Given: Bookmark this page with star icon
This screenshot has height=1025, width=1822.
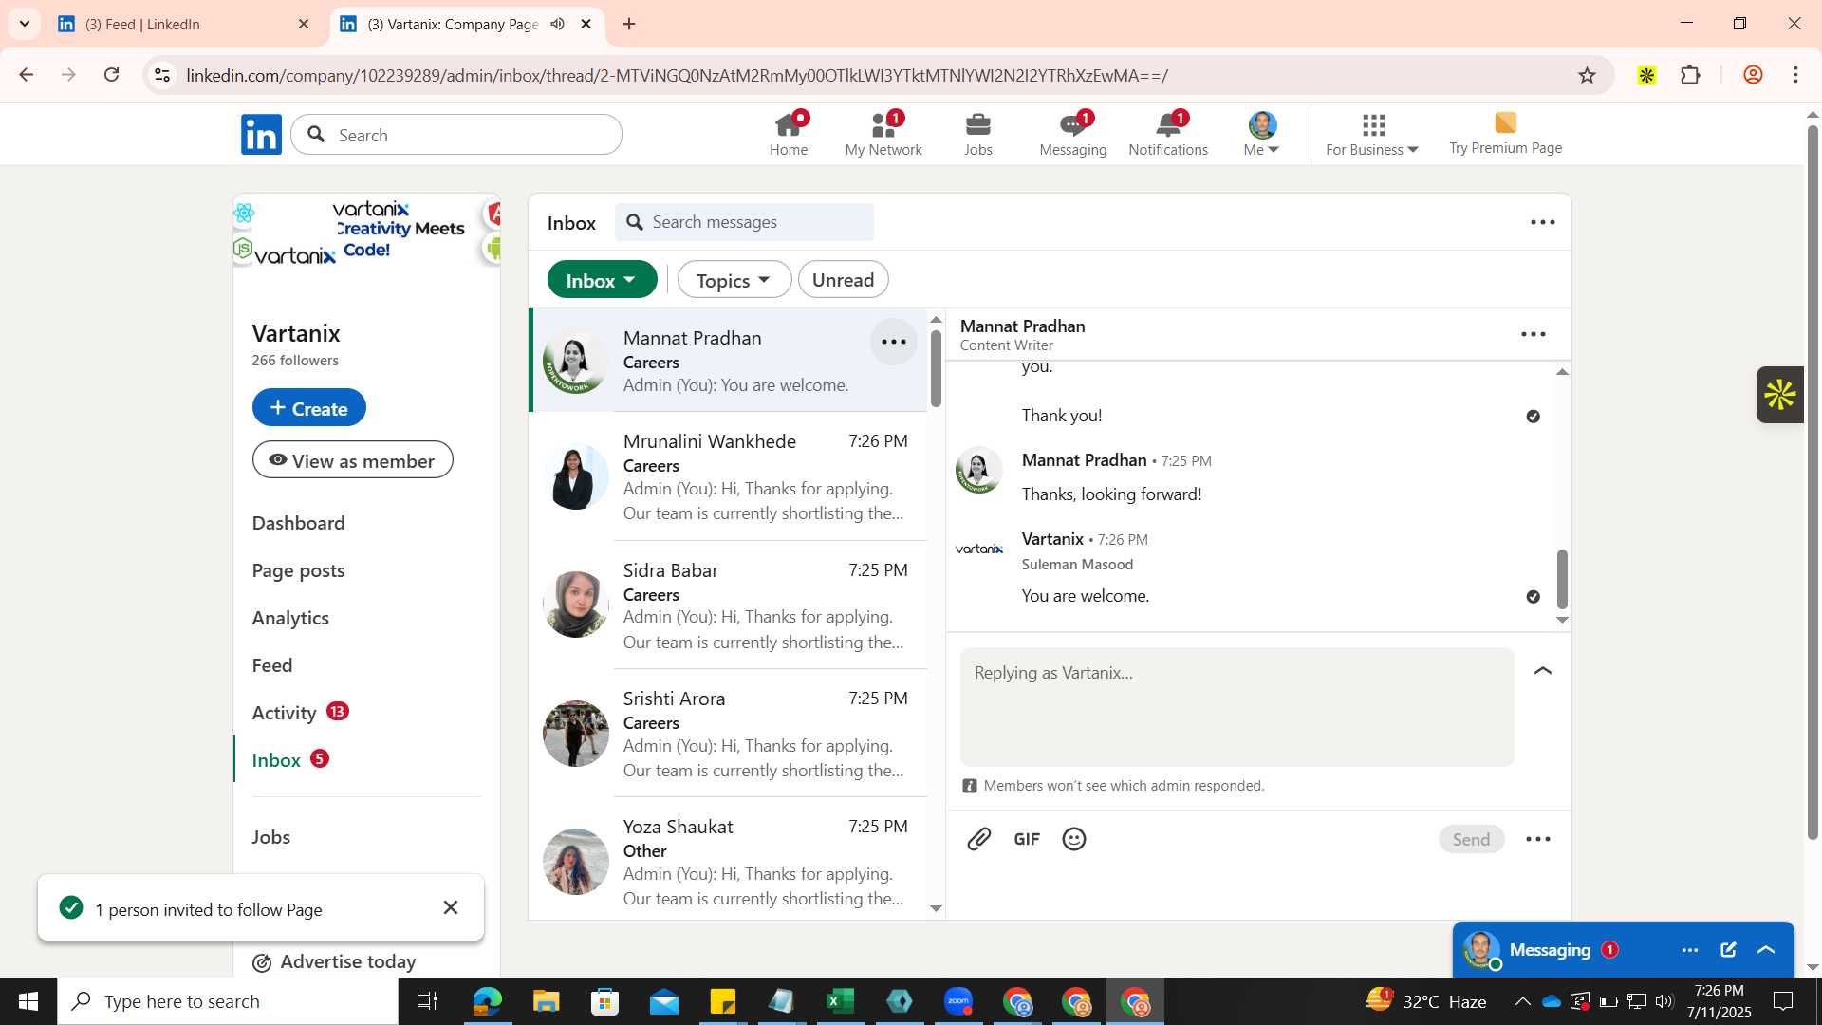Looking at the screenshot, I should 1587,75.
